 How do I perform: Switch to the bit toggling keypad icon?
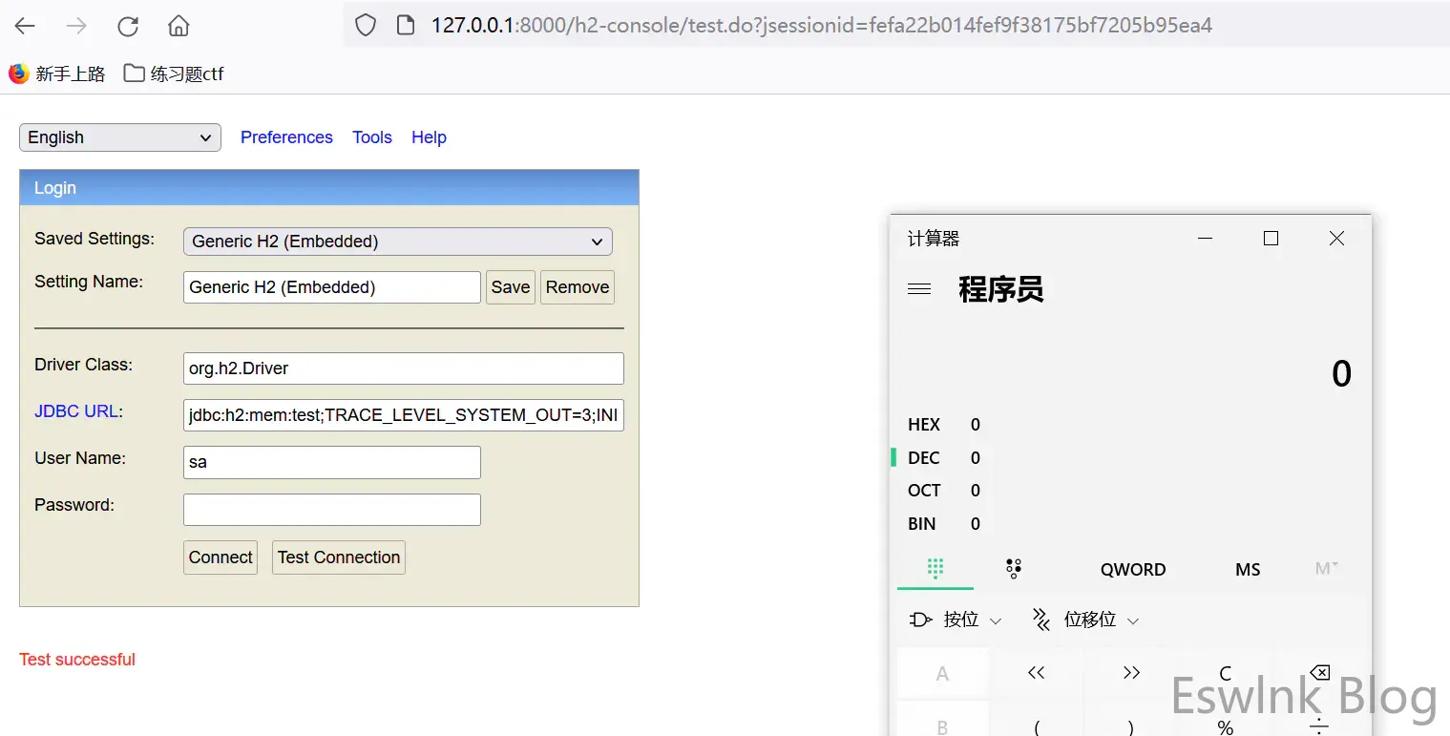1014,569
